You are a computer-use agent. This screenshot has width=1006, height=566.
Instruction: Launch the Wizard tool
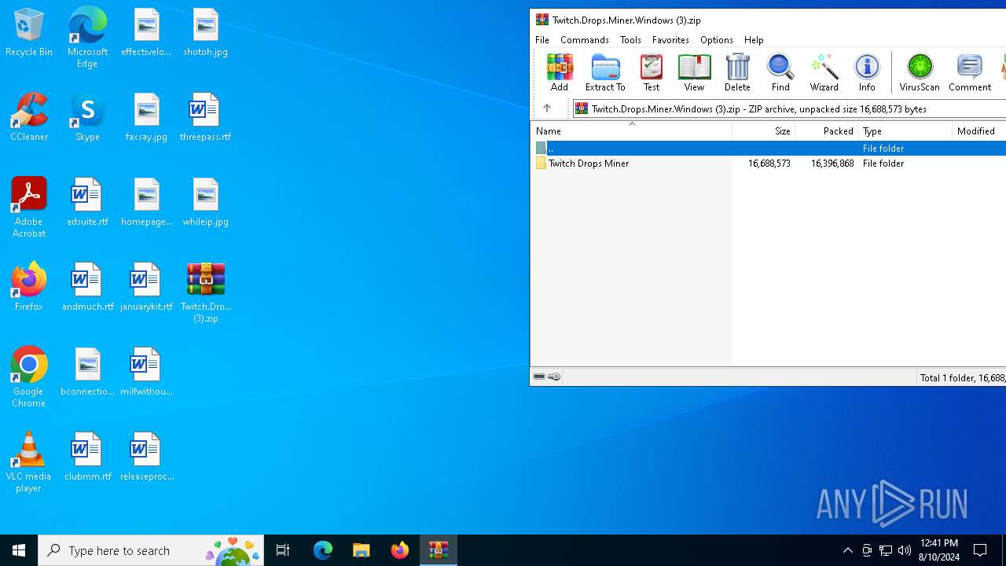click(x=824, y=72)
